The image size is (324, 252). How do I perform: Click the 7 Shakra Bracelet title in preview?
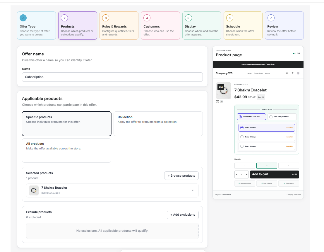tap(250, 90)
